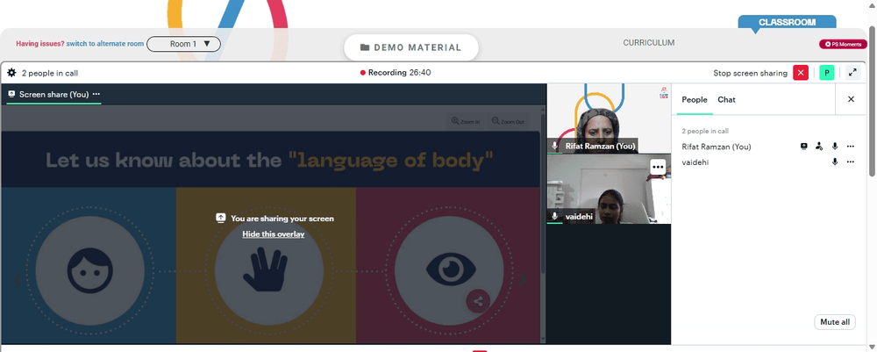Toggle vaidehi's microphone in People list

tap(835, 162)
